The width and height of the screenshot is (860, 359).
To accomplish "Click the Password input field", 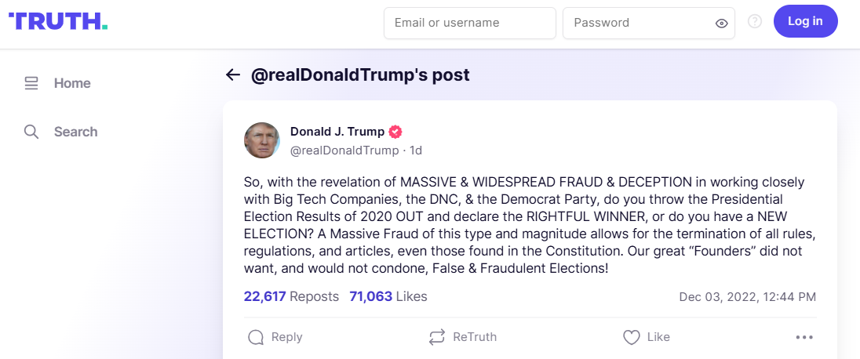I will click(640, 23).
